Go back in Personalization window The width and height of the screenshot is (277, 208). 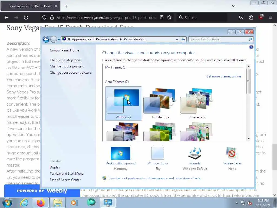pos(46,39)
